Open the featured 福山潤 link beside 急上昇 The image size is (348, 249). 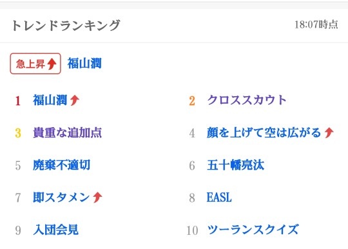(84, 63)
